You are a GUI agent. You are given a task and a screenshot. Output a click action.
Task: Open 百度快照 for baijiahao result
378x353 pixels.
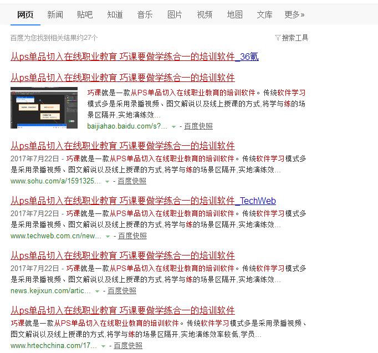coord(198,126)
